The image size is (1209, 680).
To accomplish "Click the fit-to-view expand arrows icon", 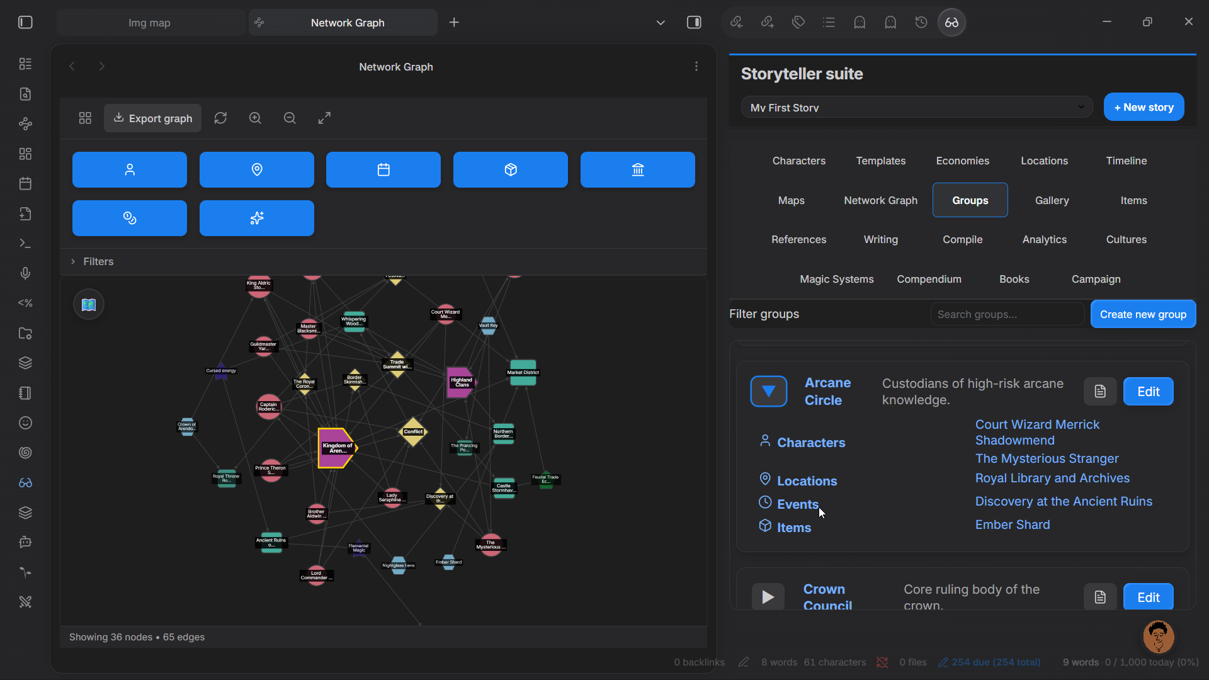I will point(324,118).
